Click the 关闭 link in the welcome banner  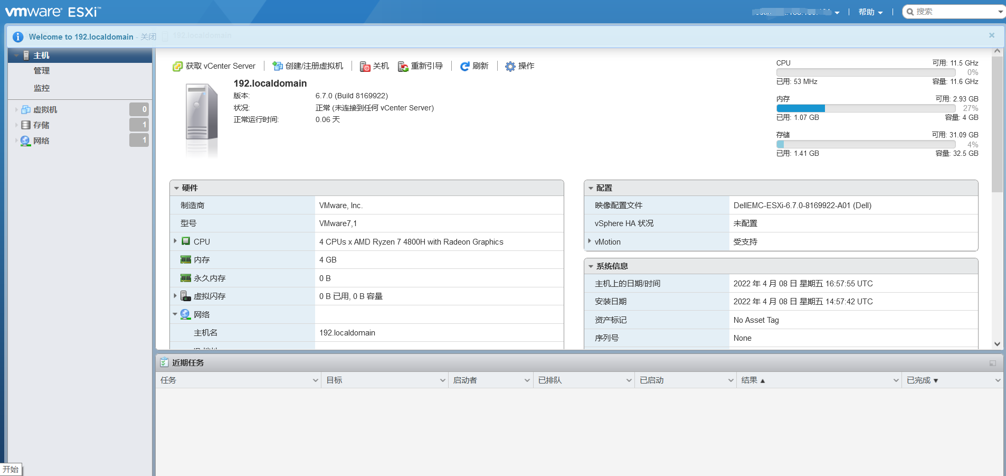click(x=148, y=36)
